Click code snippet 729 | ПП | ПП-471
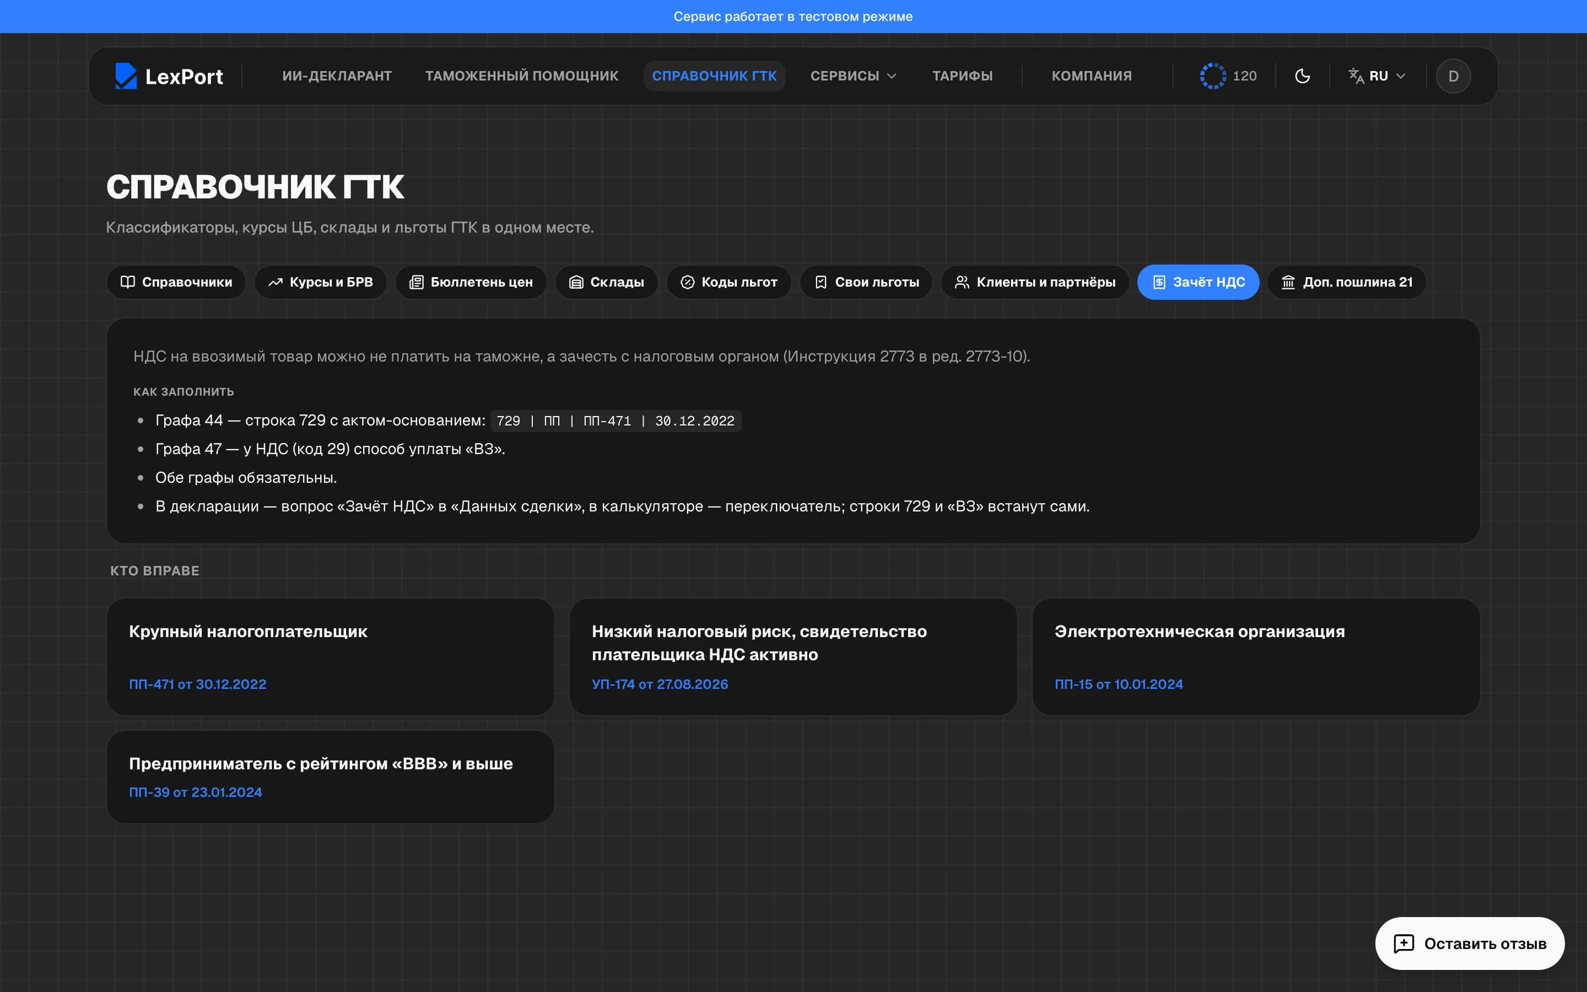Screen dimensions: 1587x992 pyautogui.click(x=616, y=421)
